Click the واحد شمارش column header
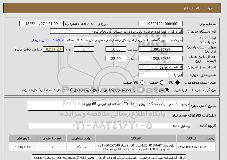This screenshot has height=160, width=227. [x=81, y=138]
